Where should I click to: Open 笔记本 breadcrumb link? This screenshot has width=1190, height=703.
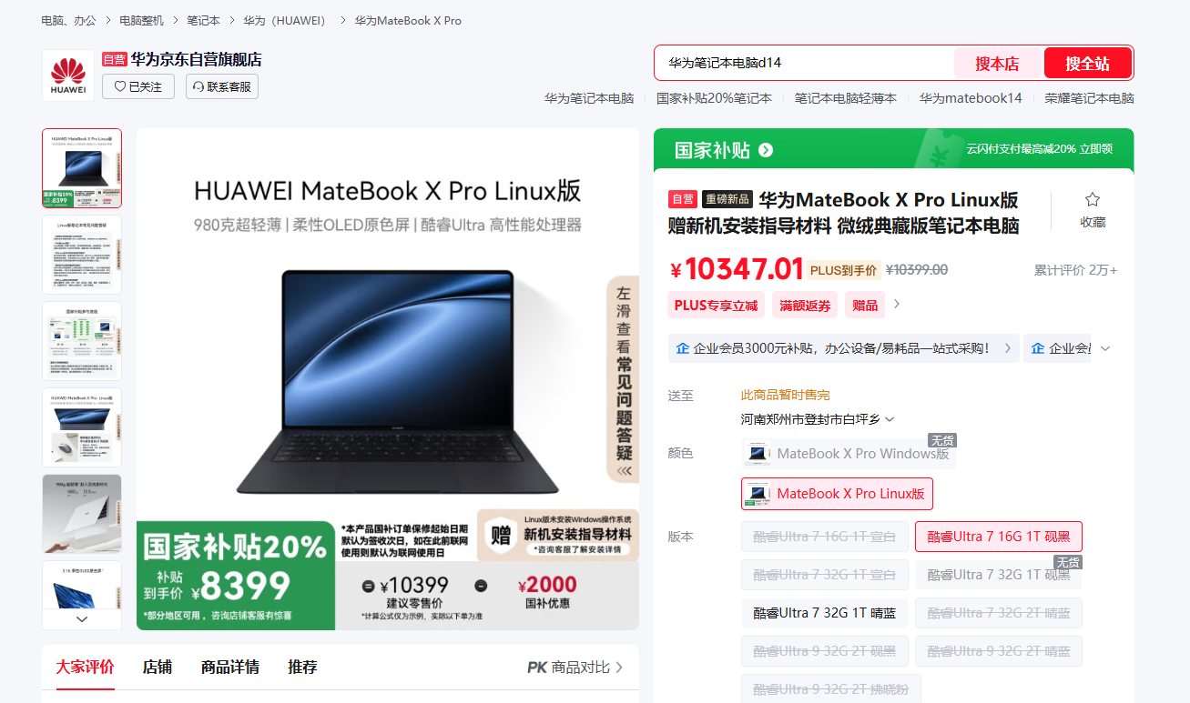[203, 20]
